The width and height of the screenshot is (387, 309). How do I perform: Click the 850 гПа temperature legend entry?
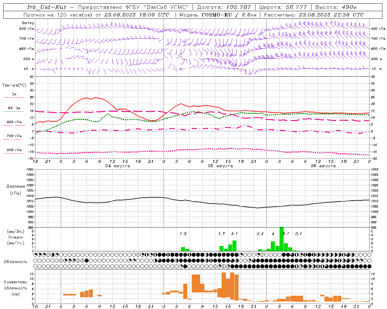pos(14,122)
